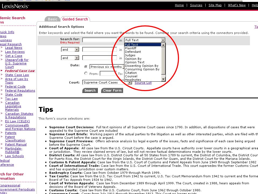Open Government Periodicals Index link
Viewport: 258px width, 194px height.
[17, 191]
